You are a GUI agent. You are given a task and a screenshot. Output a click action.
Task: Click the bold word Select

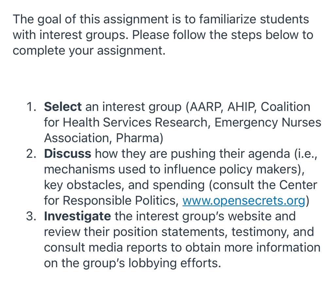click(x=62, y=107)
